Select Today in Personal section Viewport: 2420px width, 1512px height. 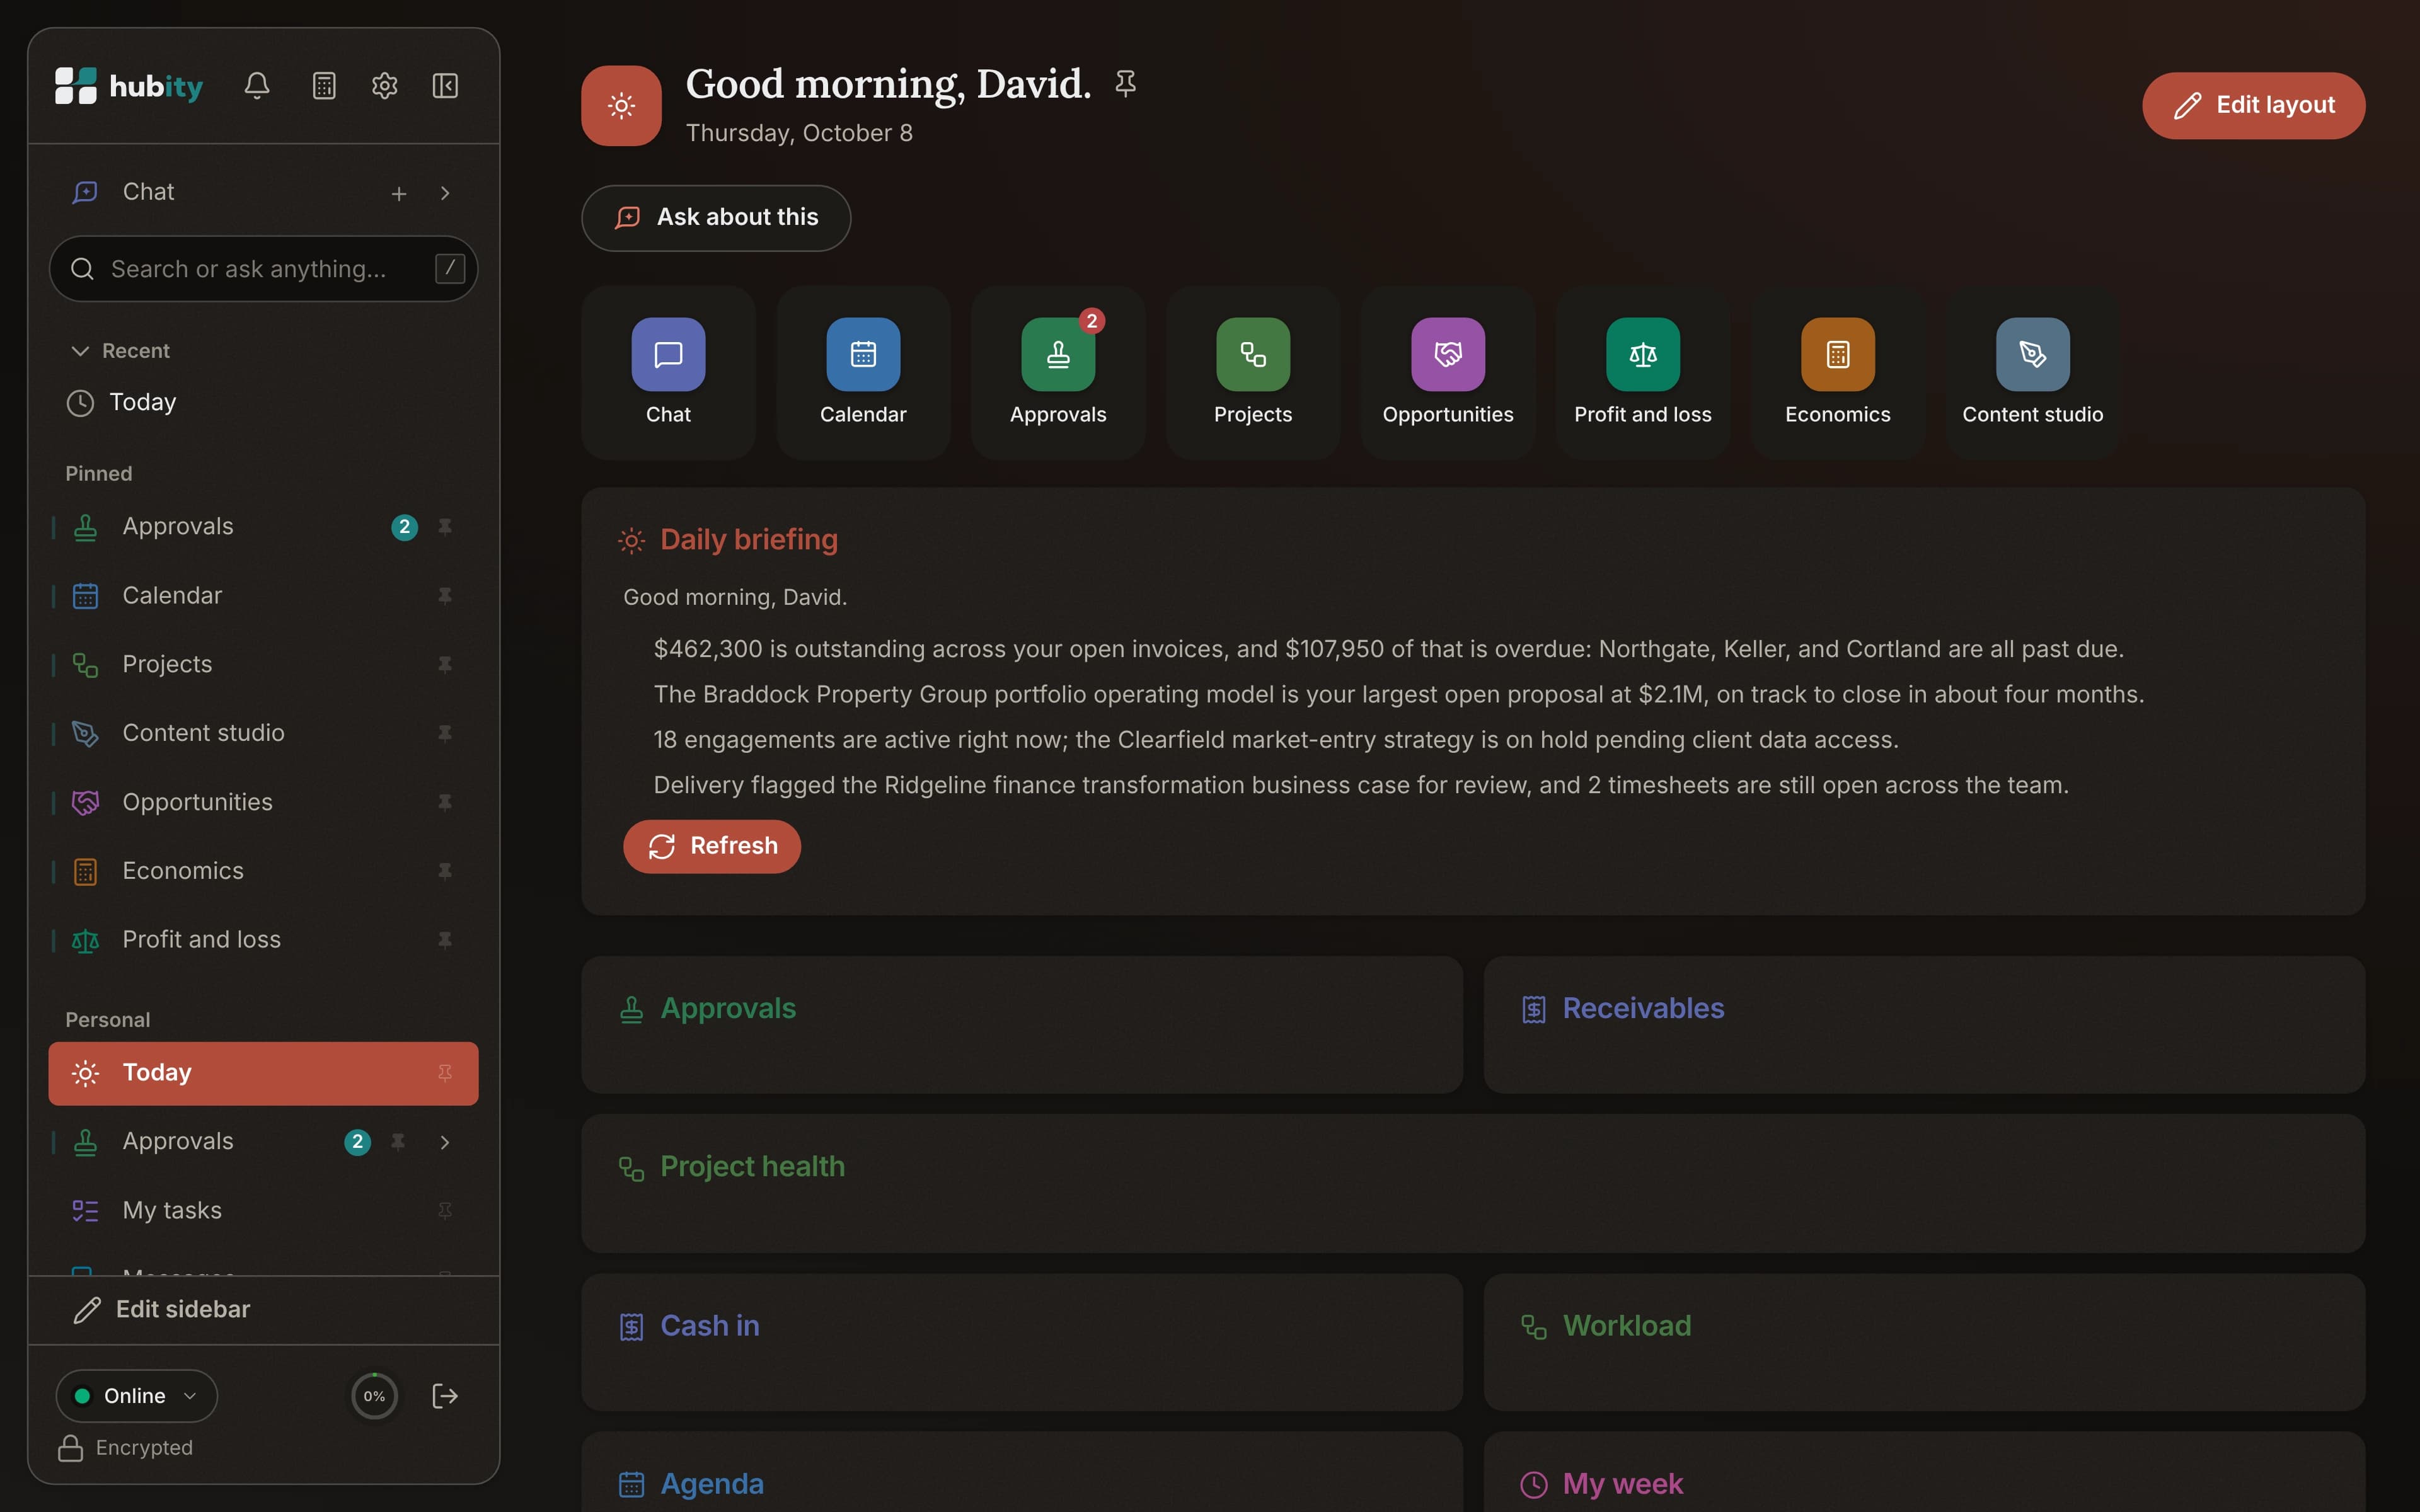263,1073
